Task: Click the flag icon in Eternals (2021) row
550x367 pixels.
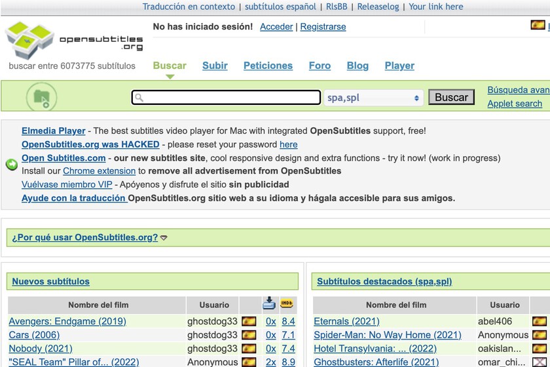Action: [540, 321]
